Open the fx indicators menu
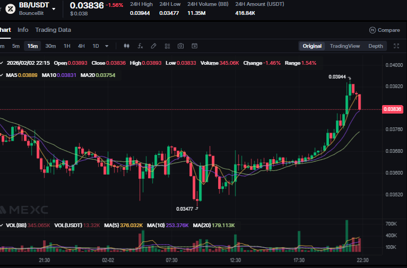The image size is (407, 268). (x=140, y=46)
